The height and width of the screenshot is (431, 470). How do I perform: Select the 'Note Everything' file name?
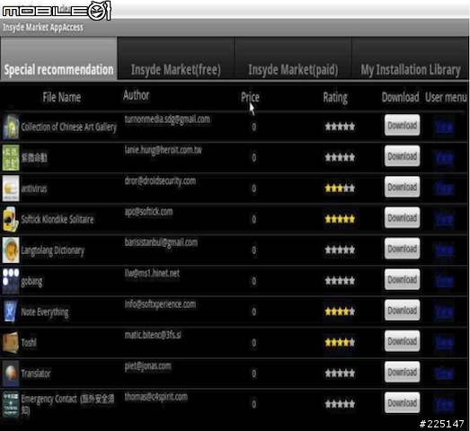[45, 312]
